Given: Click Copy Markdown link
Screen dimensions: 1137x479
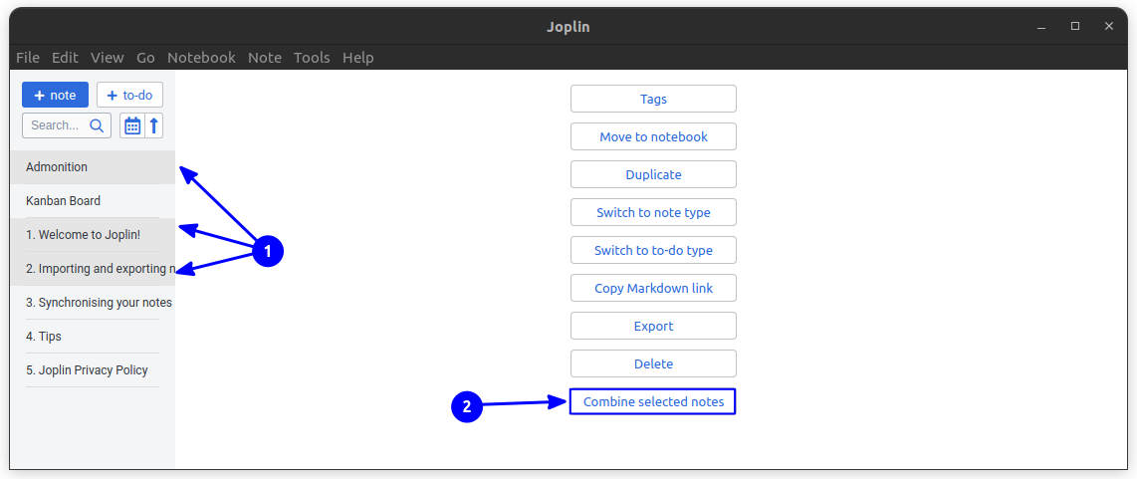Looking at the screenshot, I should tap(653, 288).
